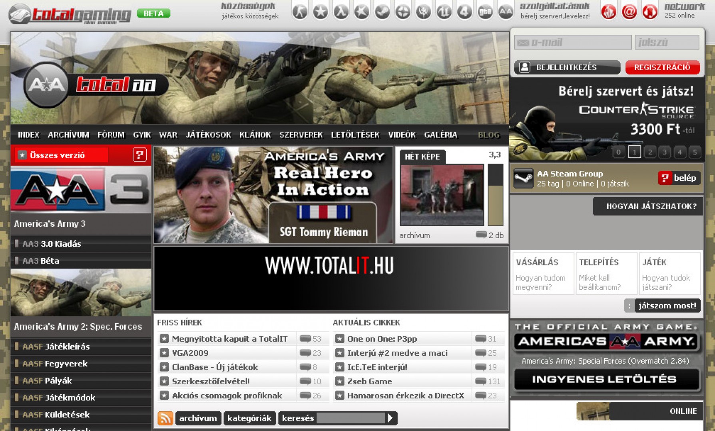Open the BLOG menu item

point(489,135)
